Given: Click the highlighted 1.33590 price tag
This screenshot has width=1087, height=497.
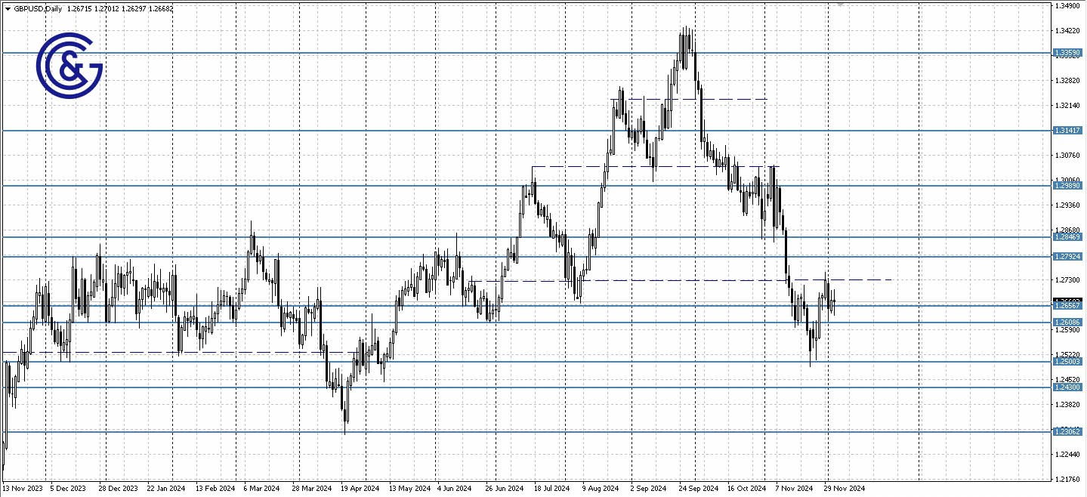Looking at the screenshot, I should 1067,53.
